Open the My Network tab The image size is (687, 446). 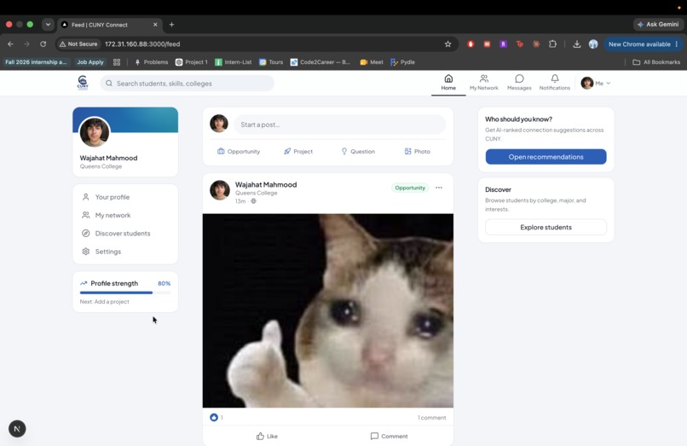tap(483, 83)
